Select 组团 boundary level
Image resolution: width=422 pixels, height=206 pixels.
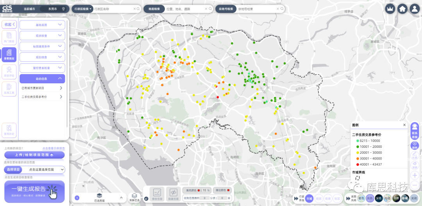click(318, 198)
